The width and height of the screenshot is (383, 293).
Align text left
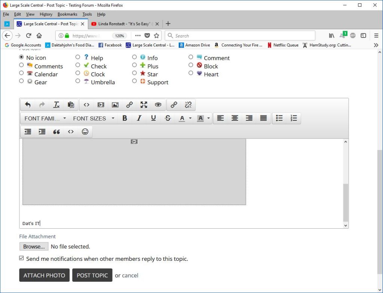coord(221,118)
